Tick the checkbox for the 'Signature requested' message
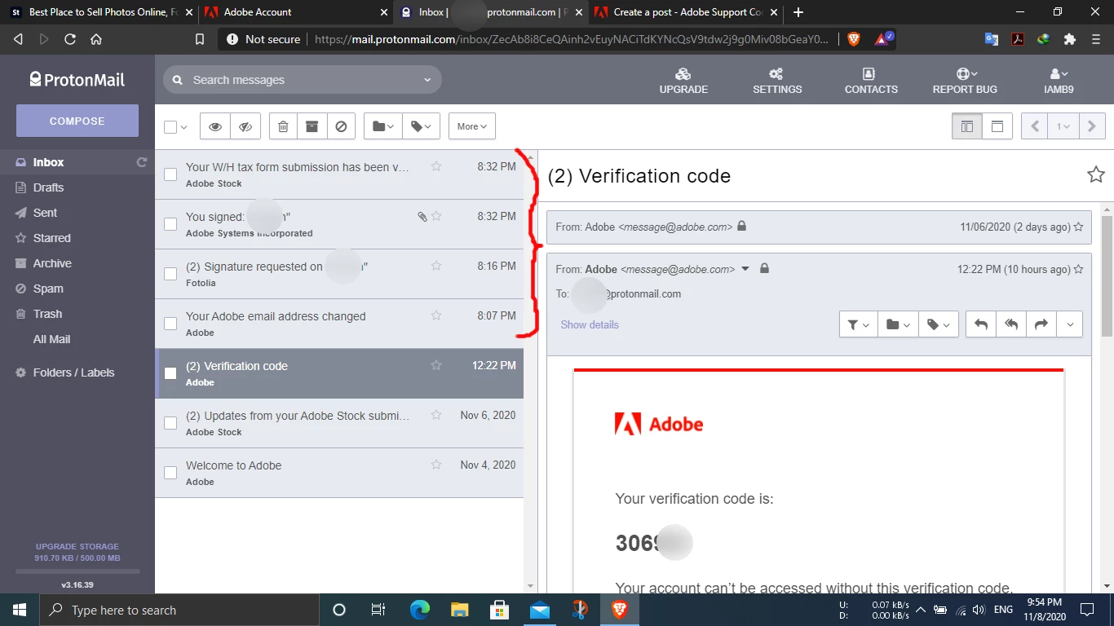 click(x=170, y=274)
